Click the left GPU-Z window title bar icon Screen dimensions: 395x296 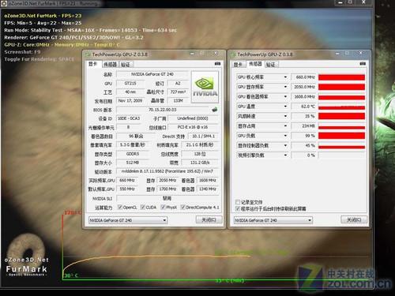pos(88,54)
